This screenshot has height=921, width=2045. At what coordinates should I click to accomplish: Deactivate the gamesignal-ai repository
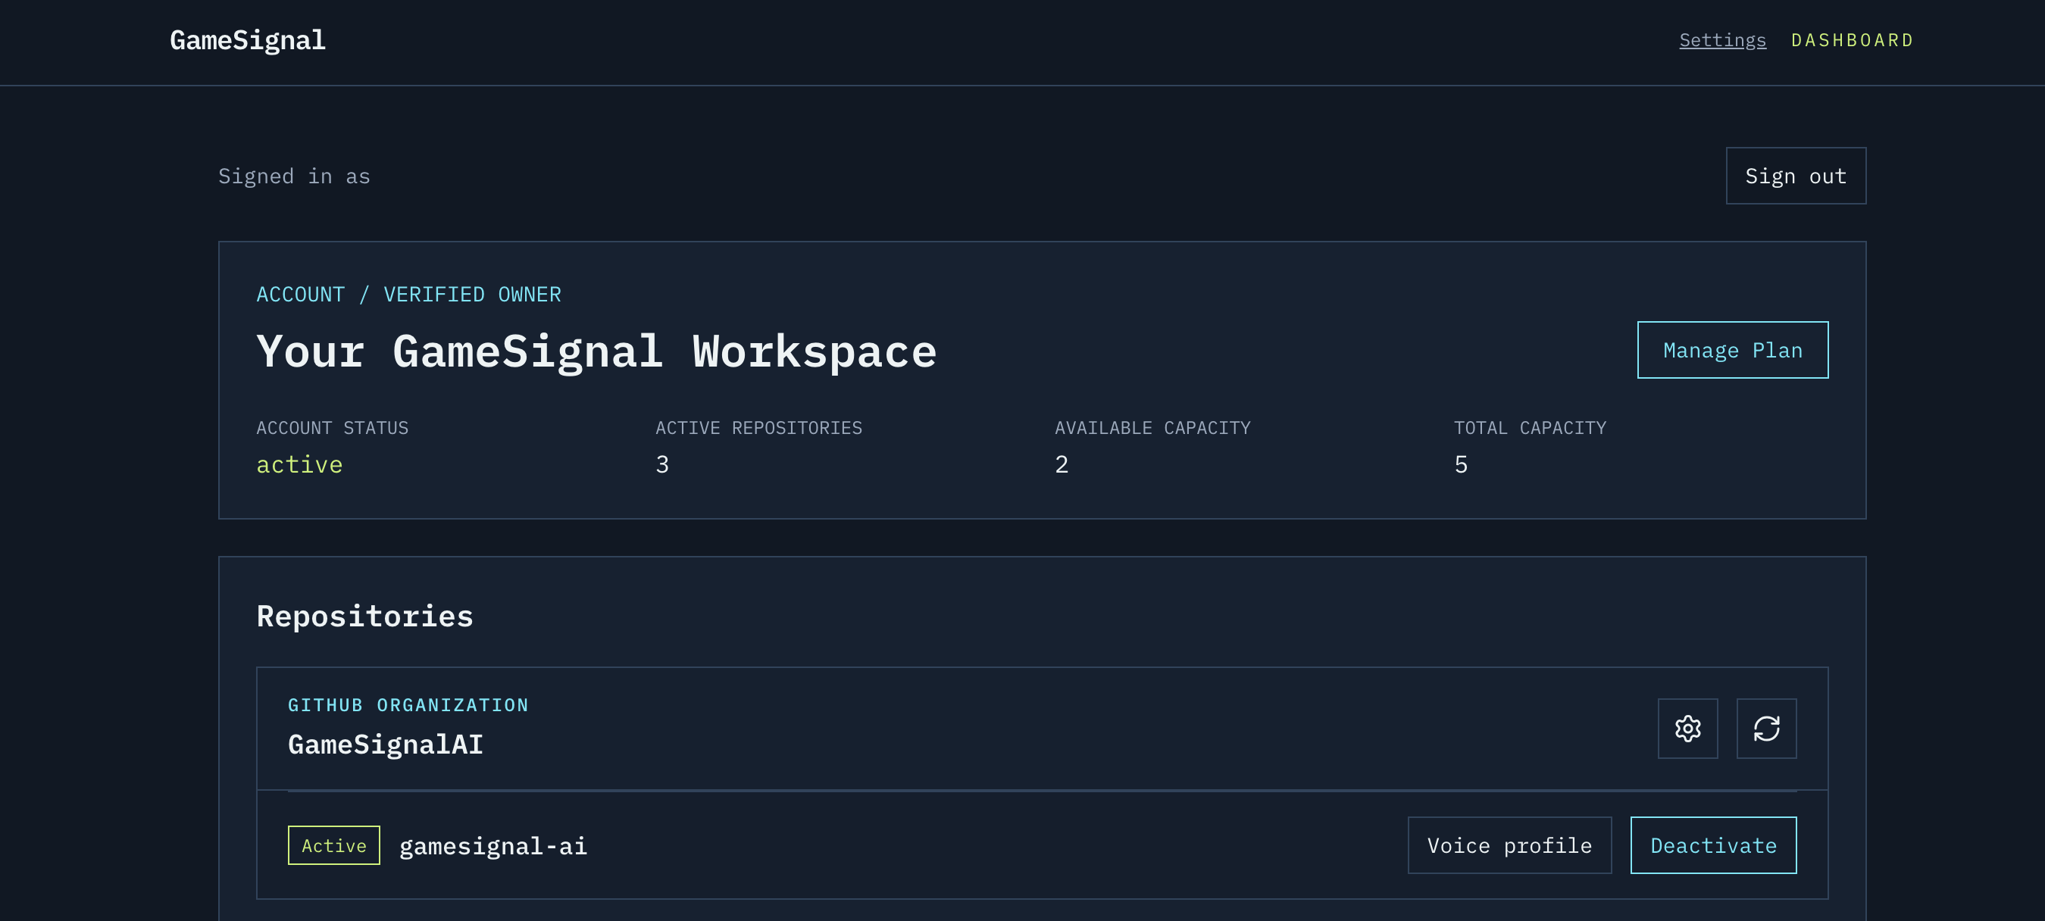click(x=1713, y=845)
